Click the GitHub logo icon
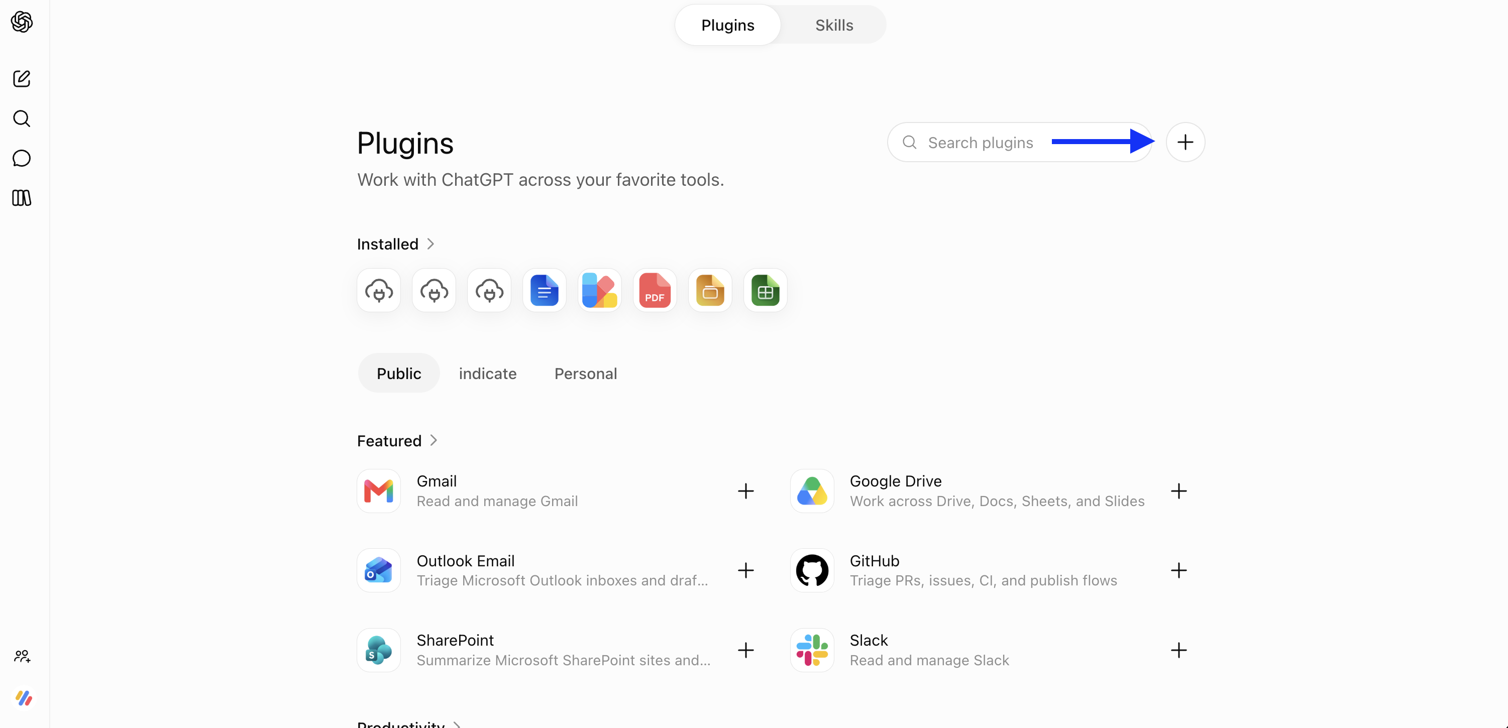 [x=812, y=570]
